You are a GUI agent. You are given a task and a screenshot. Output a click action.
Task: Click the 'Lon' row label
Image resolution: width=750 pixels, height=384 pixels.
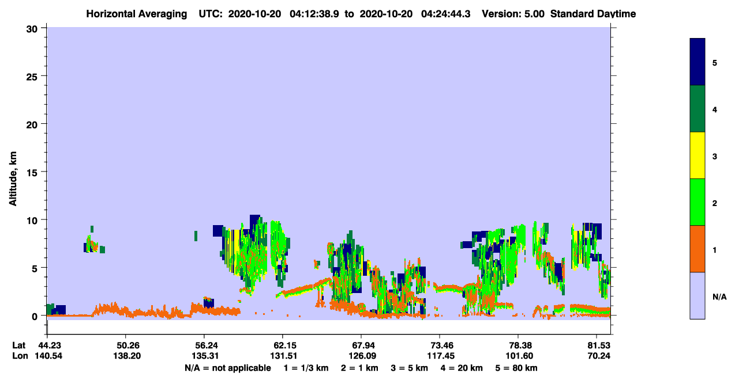coord(19,356)
